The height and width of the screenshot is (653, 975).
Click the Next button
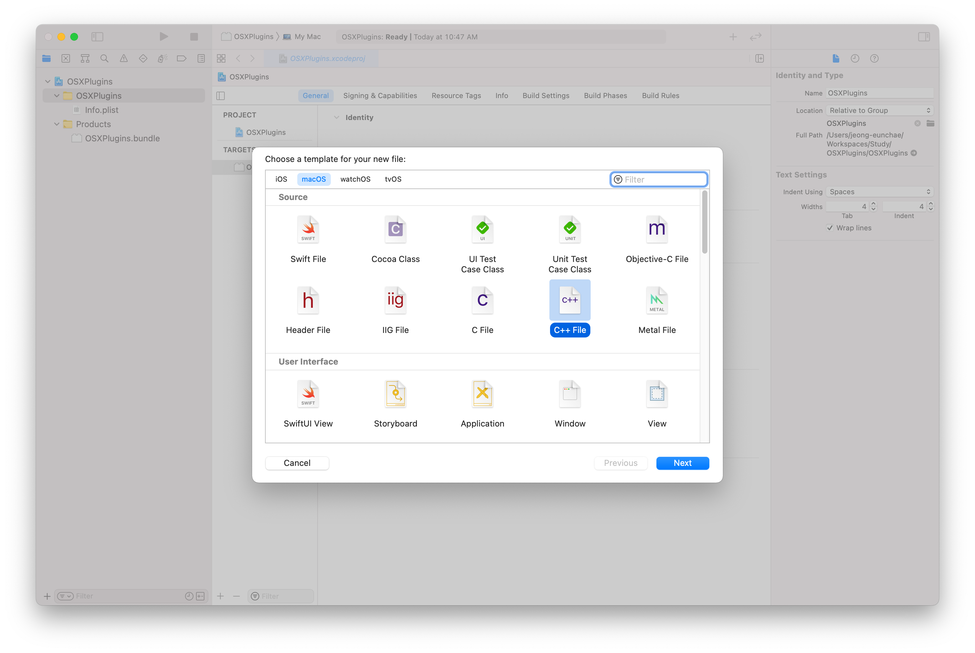coord(683,463)
